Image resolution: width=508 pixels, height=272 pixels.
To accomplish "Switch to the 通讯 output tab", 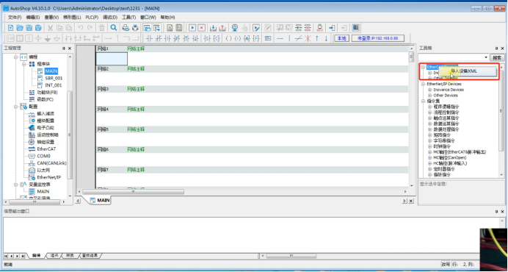I will [54, 255].
